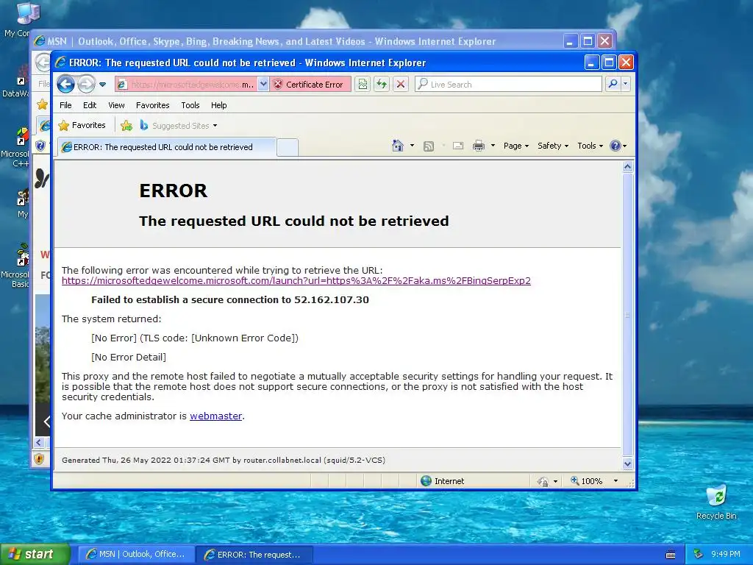
Task: Open the Favorites menu in the menu bar
Action: point(153,105)
